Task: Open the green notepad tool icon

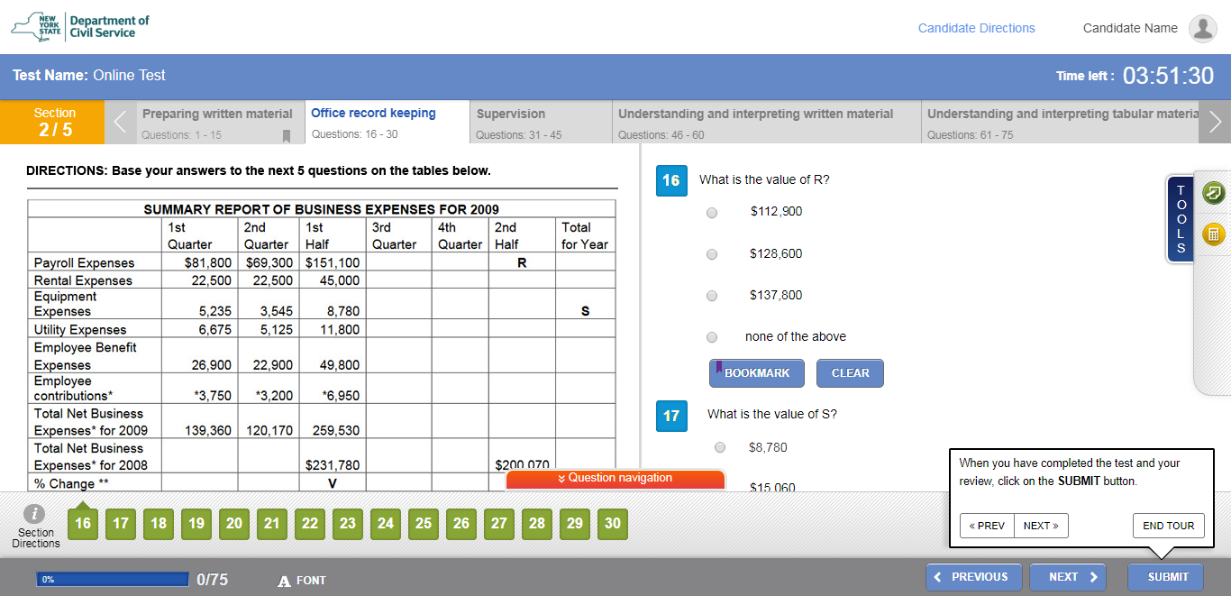Action: click(1214, 192)
